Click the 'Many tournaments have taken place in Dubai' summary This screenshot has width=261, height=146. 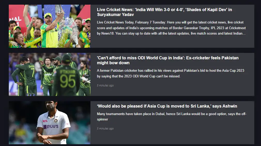pos(172,117)
